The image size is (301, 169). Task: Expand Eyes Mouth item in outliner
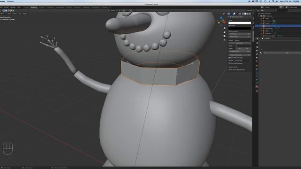pyautogui.click(x=261, y=28)
